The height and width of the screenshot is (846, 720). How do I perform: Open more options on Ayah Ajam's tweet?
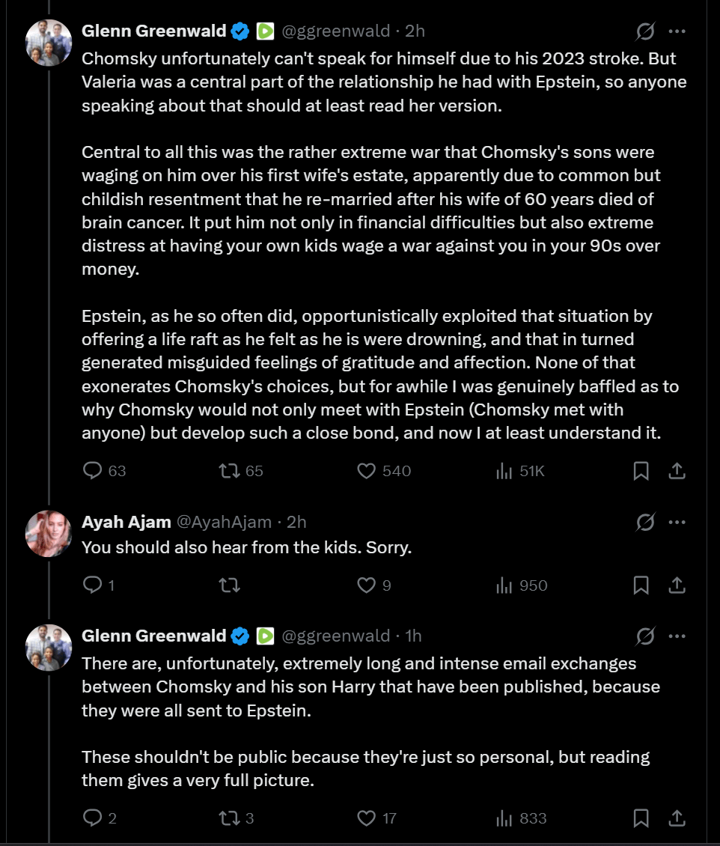pos(677,522)
